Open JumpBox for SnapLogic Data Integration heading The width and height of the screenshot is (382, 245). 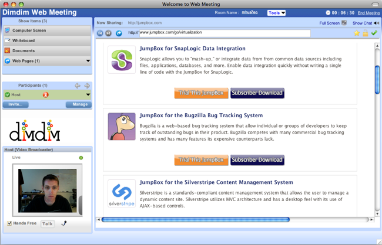tap(192, 49)
